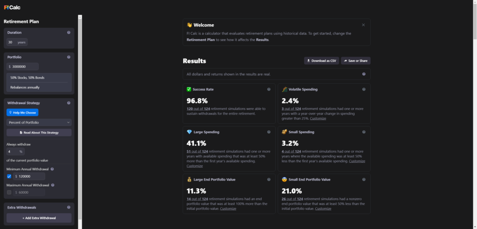Show Large End Portfolio Value info icon

[x=269, y=179]
